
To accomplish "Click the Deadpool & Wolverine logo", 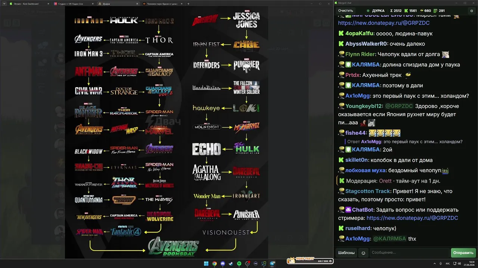I will pos(160,216).
